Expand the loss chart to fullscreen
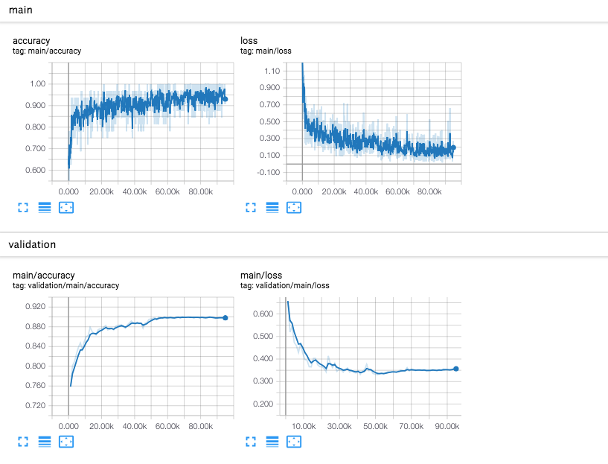The height and width of the screenshot is (464, 608). [x=250, y=207]
